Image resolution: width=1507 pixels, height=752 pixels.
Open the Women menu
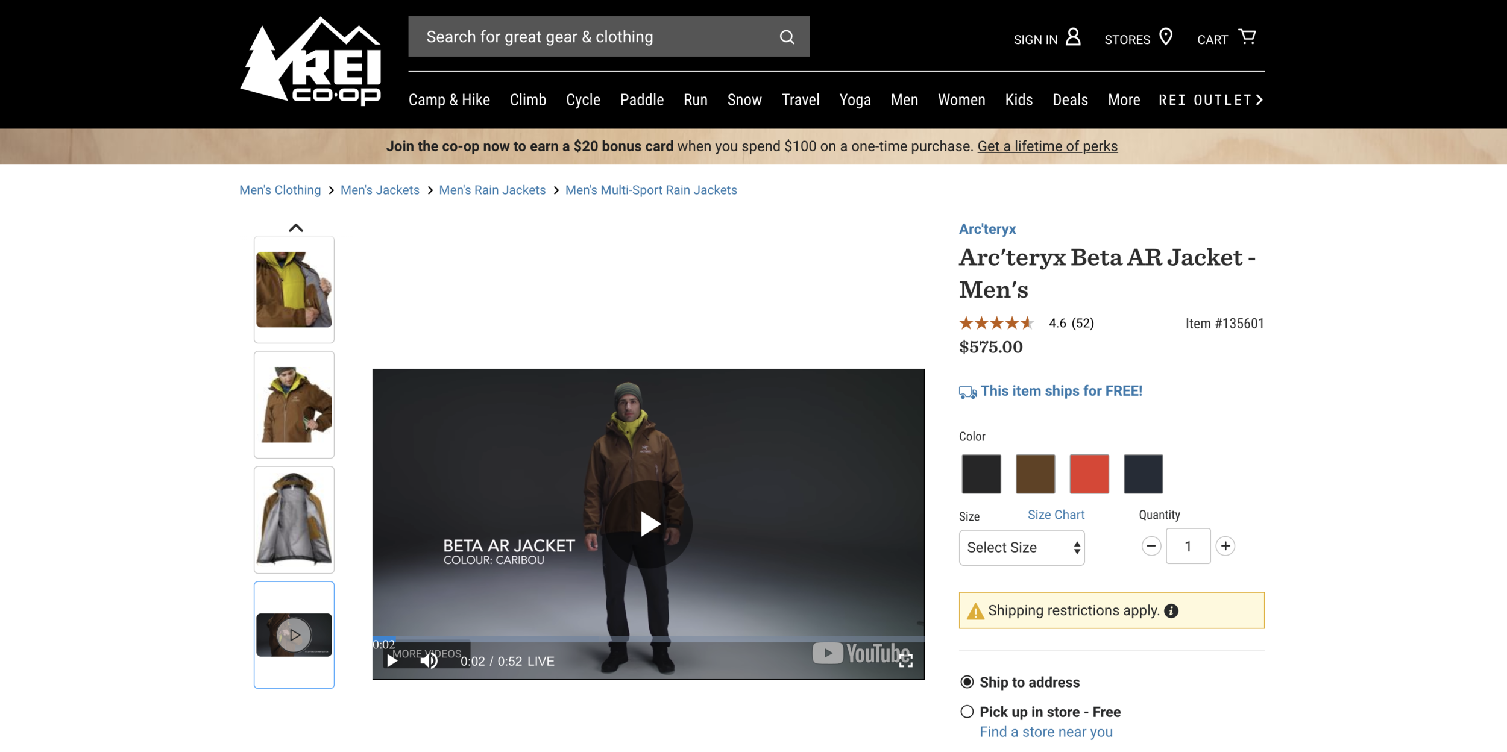[x=961, y=100]
